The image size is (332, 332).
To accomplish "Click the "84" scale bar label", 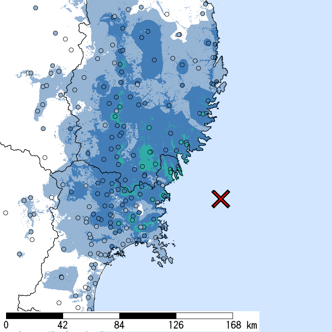I will coord(119,325).
